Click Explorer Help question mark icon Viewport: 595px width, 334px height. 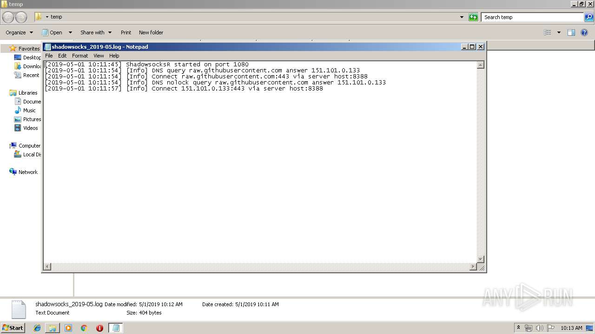tap(584, 32)
